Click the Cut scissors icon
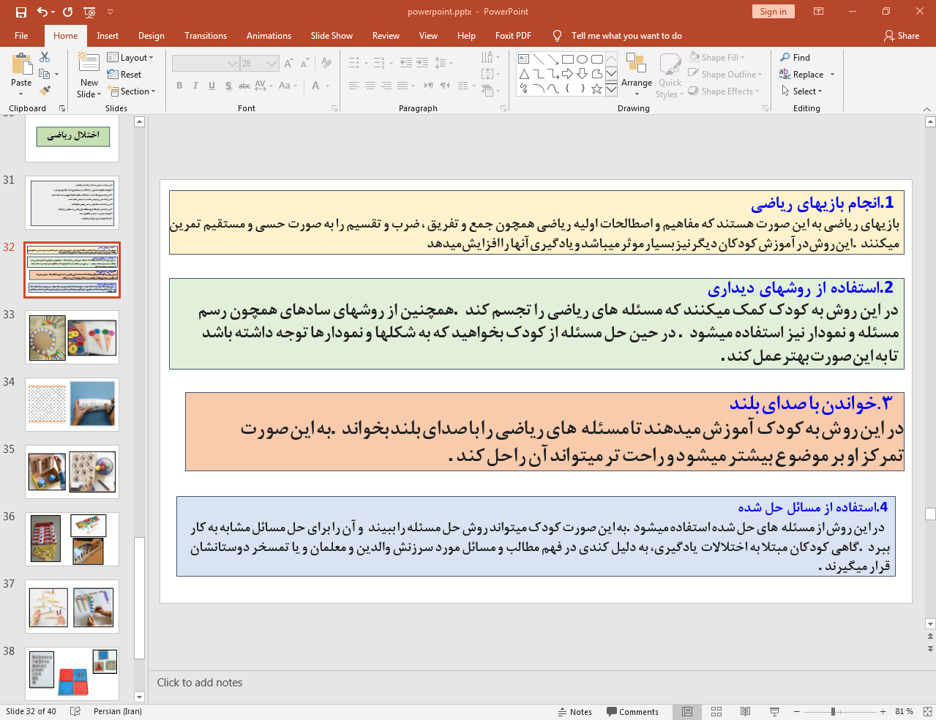The height and width of the screenshot is (720, 936). pos(45,57)
